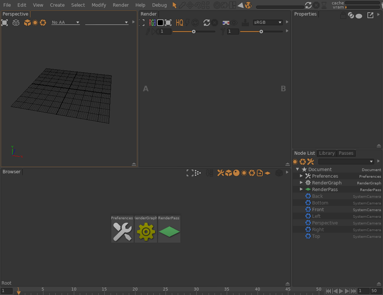Click the hourglass icon in top toolbar
The height and width of the screenshot is (295, 383).
click(324, 5)
